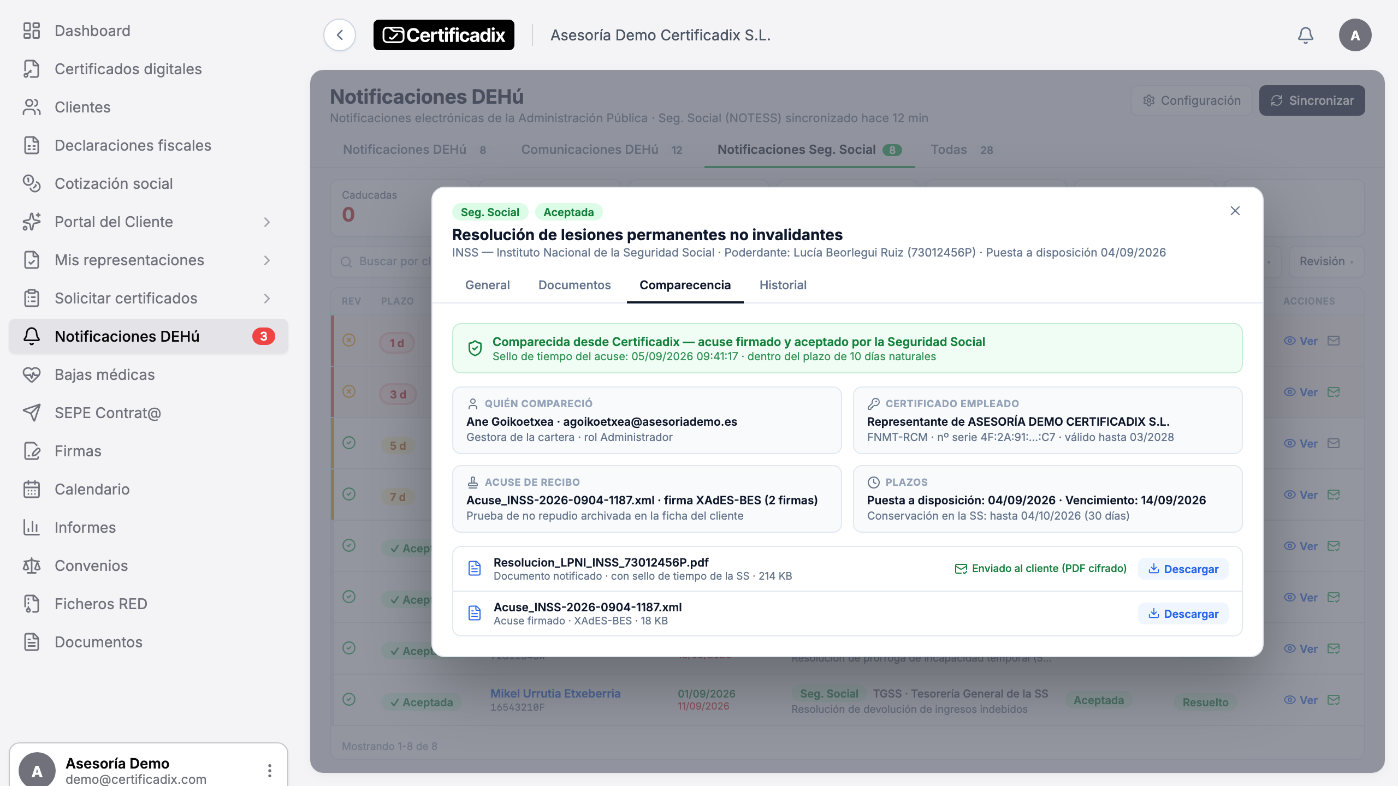Click Ver in the Mikel Urrutia row

(x=1301, y=700)
